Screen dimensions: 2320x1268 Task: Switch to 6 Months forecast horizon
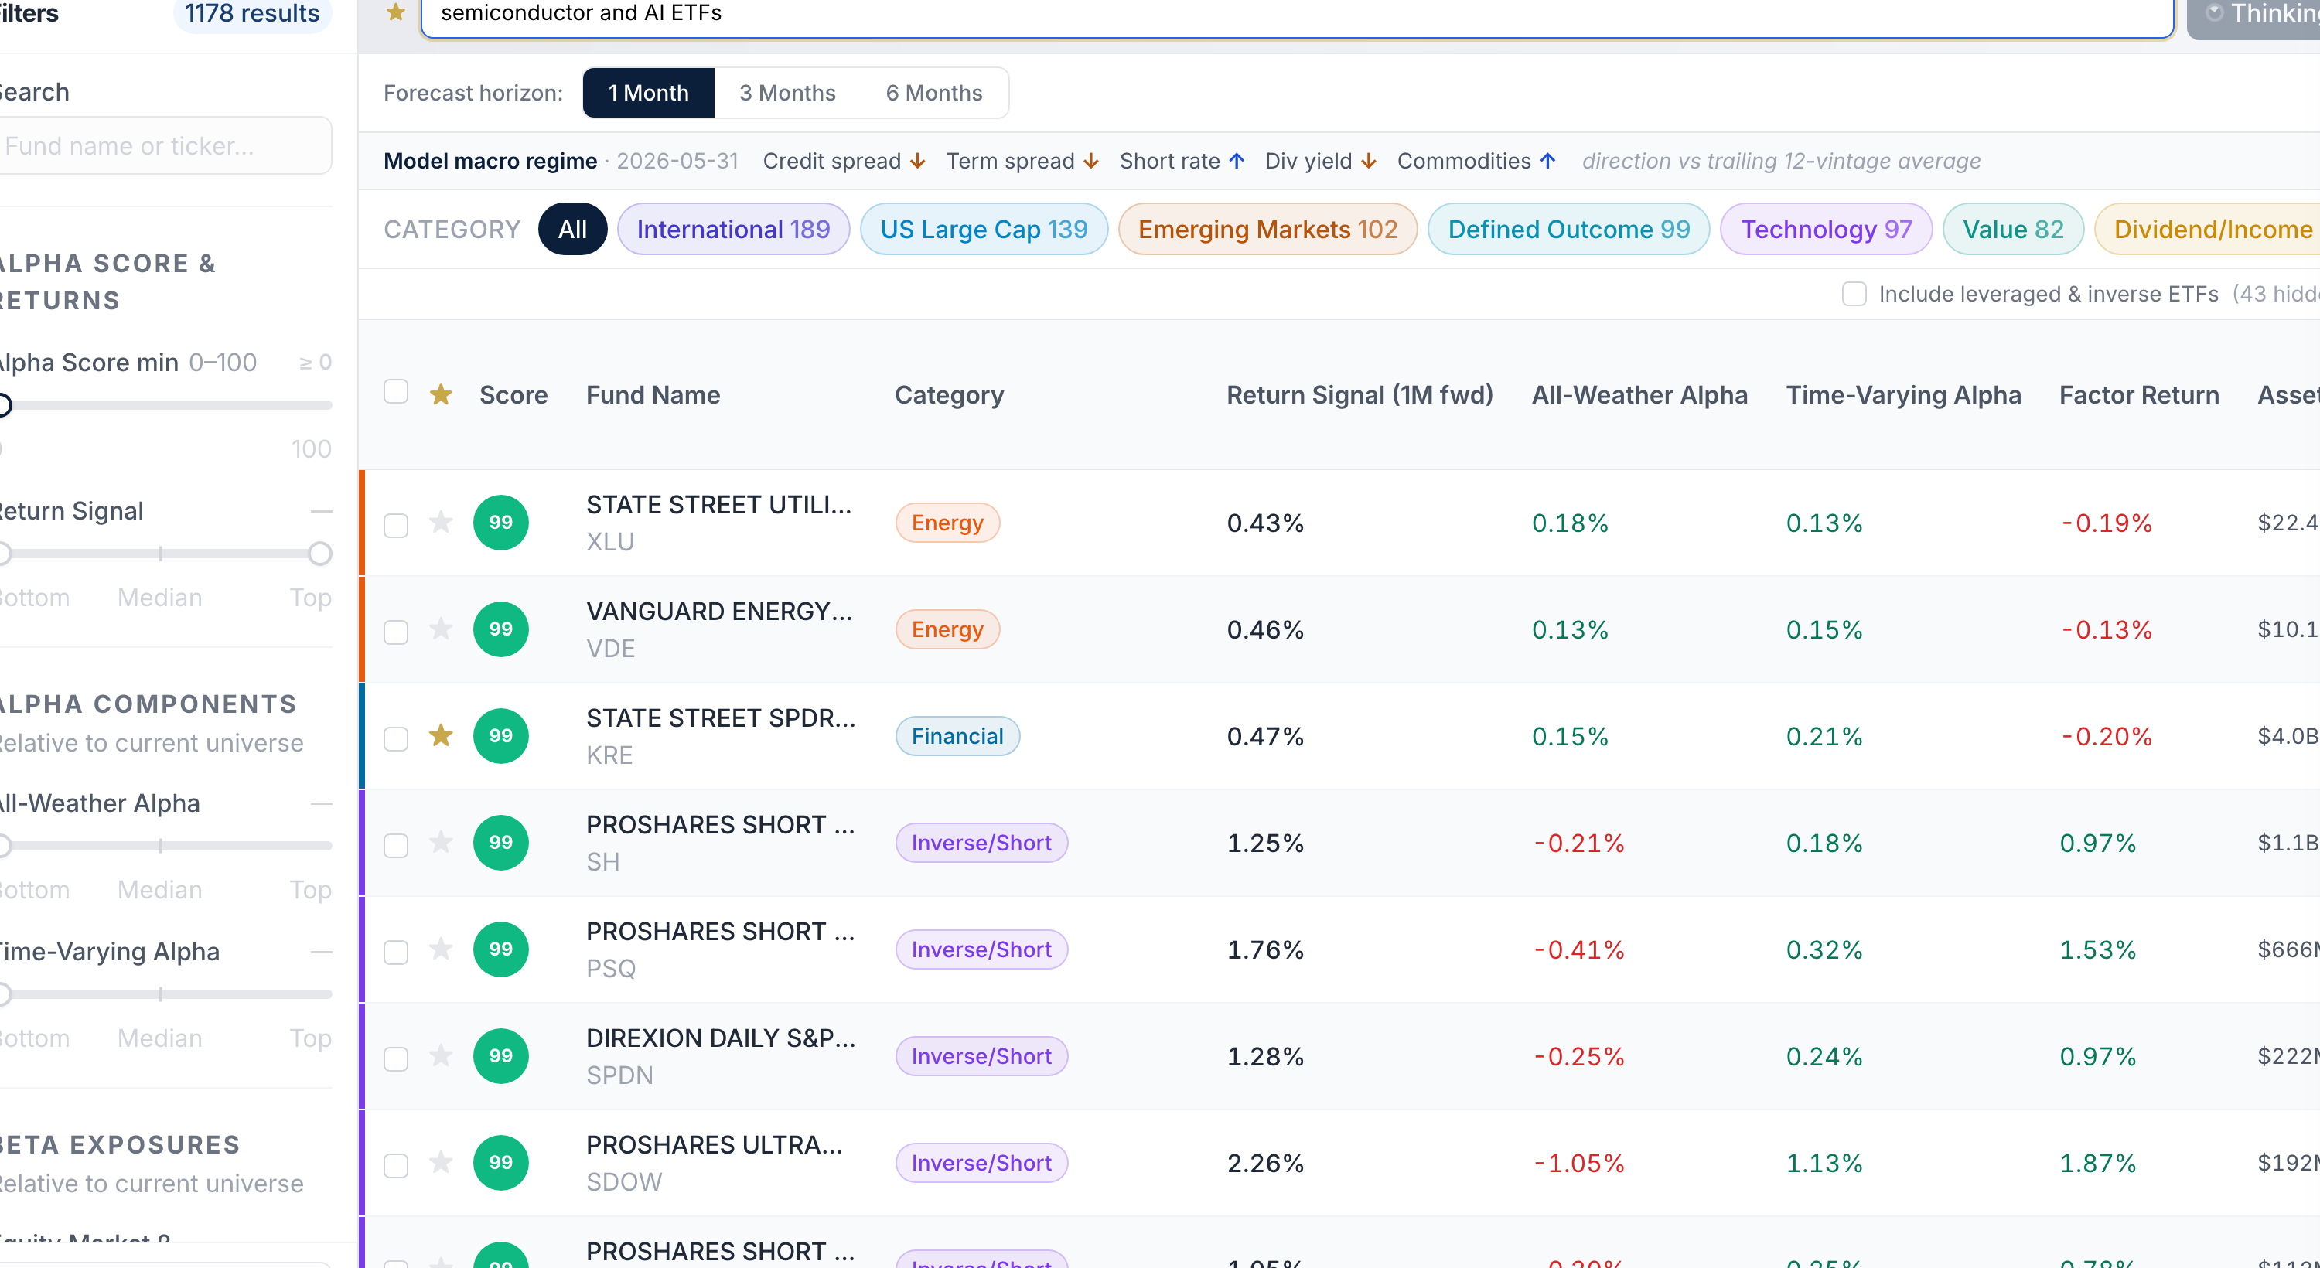[934, 93]
